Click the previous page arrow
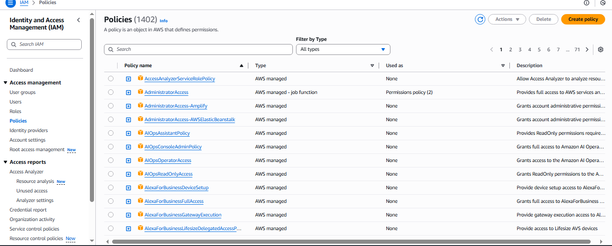The height and width of the screenshot is (246, 612). click(492, 49)
